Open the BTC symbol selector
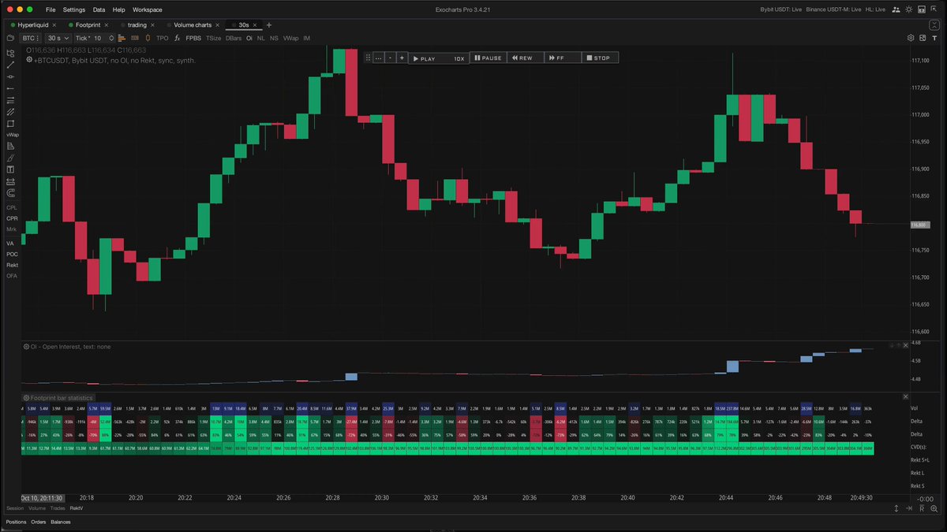The width and height of the screenshot is (947, 532). point(31,38)
